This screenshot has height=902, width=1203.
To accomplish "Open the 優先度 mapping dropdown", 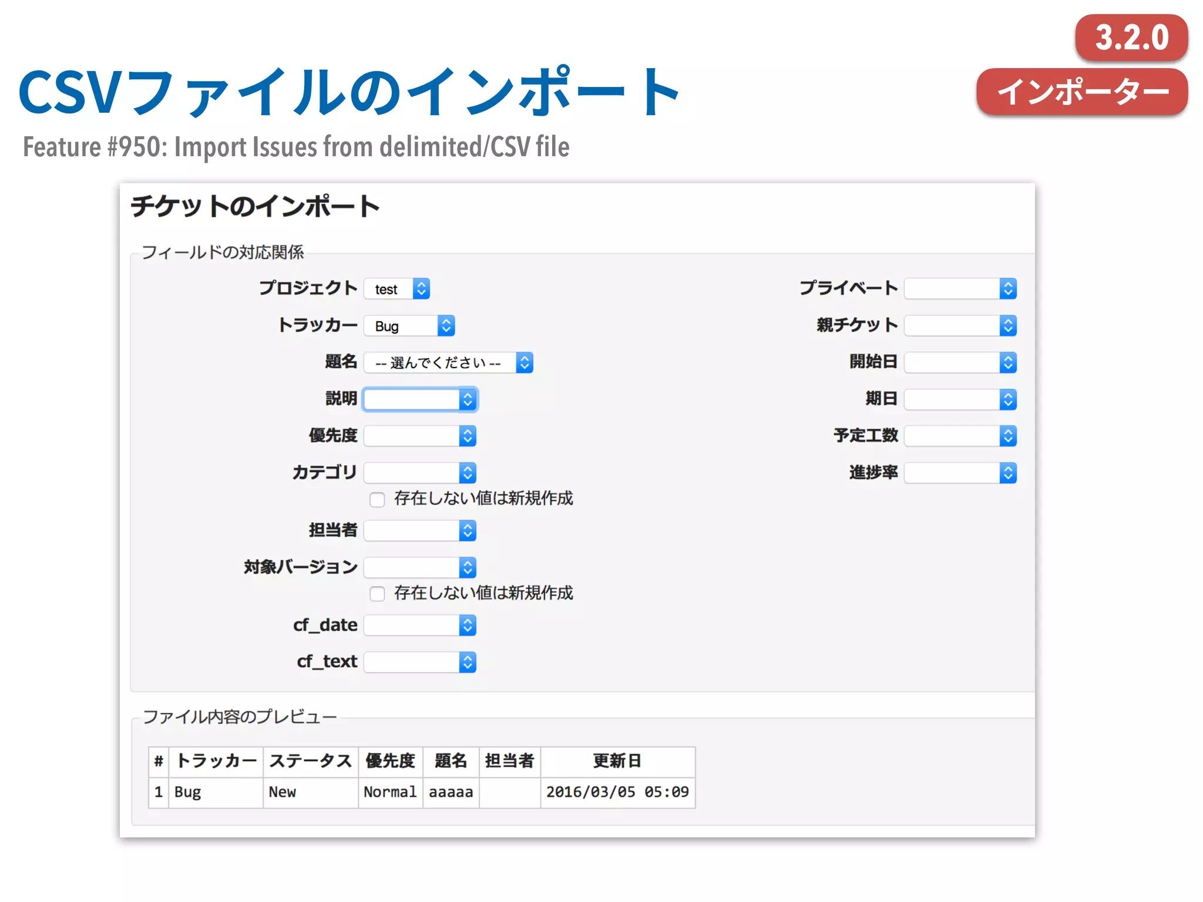I will pos(420,436).
